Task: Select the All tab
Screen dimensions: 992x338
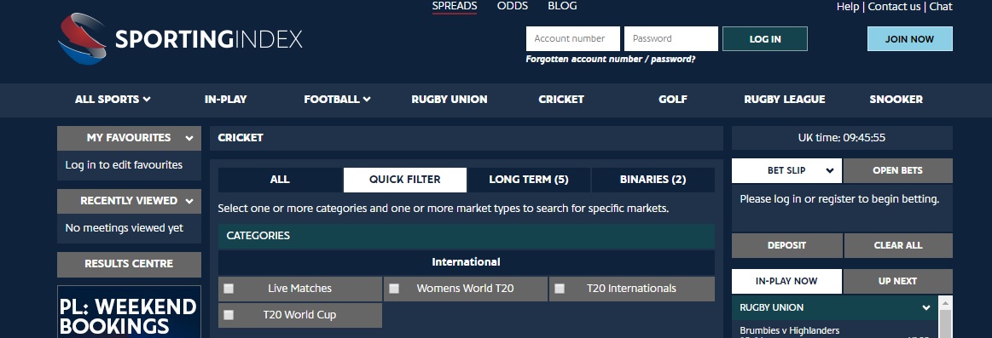Action: 280,180
